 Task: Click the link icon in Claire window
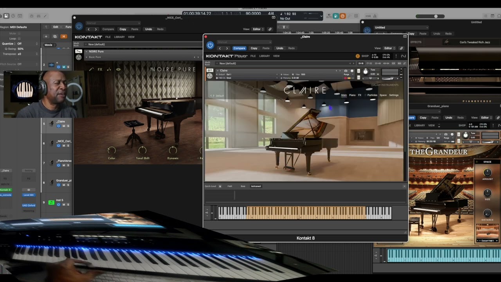tap(401, 48)
